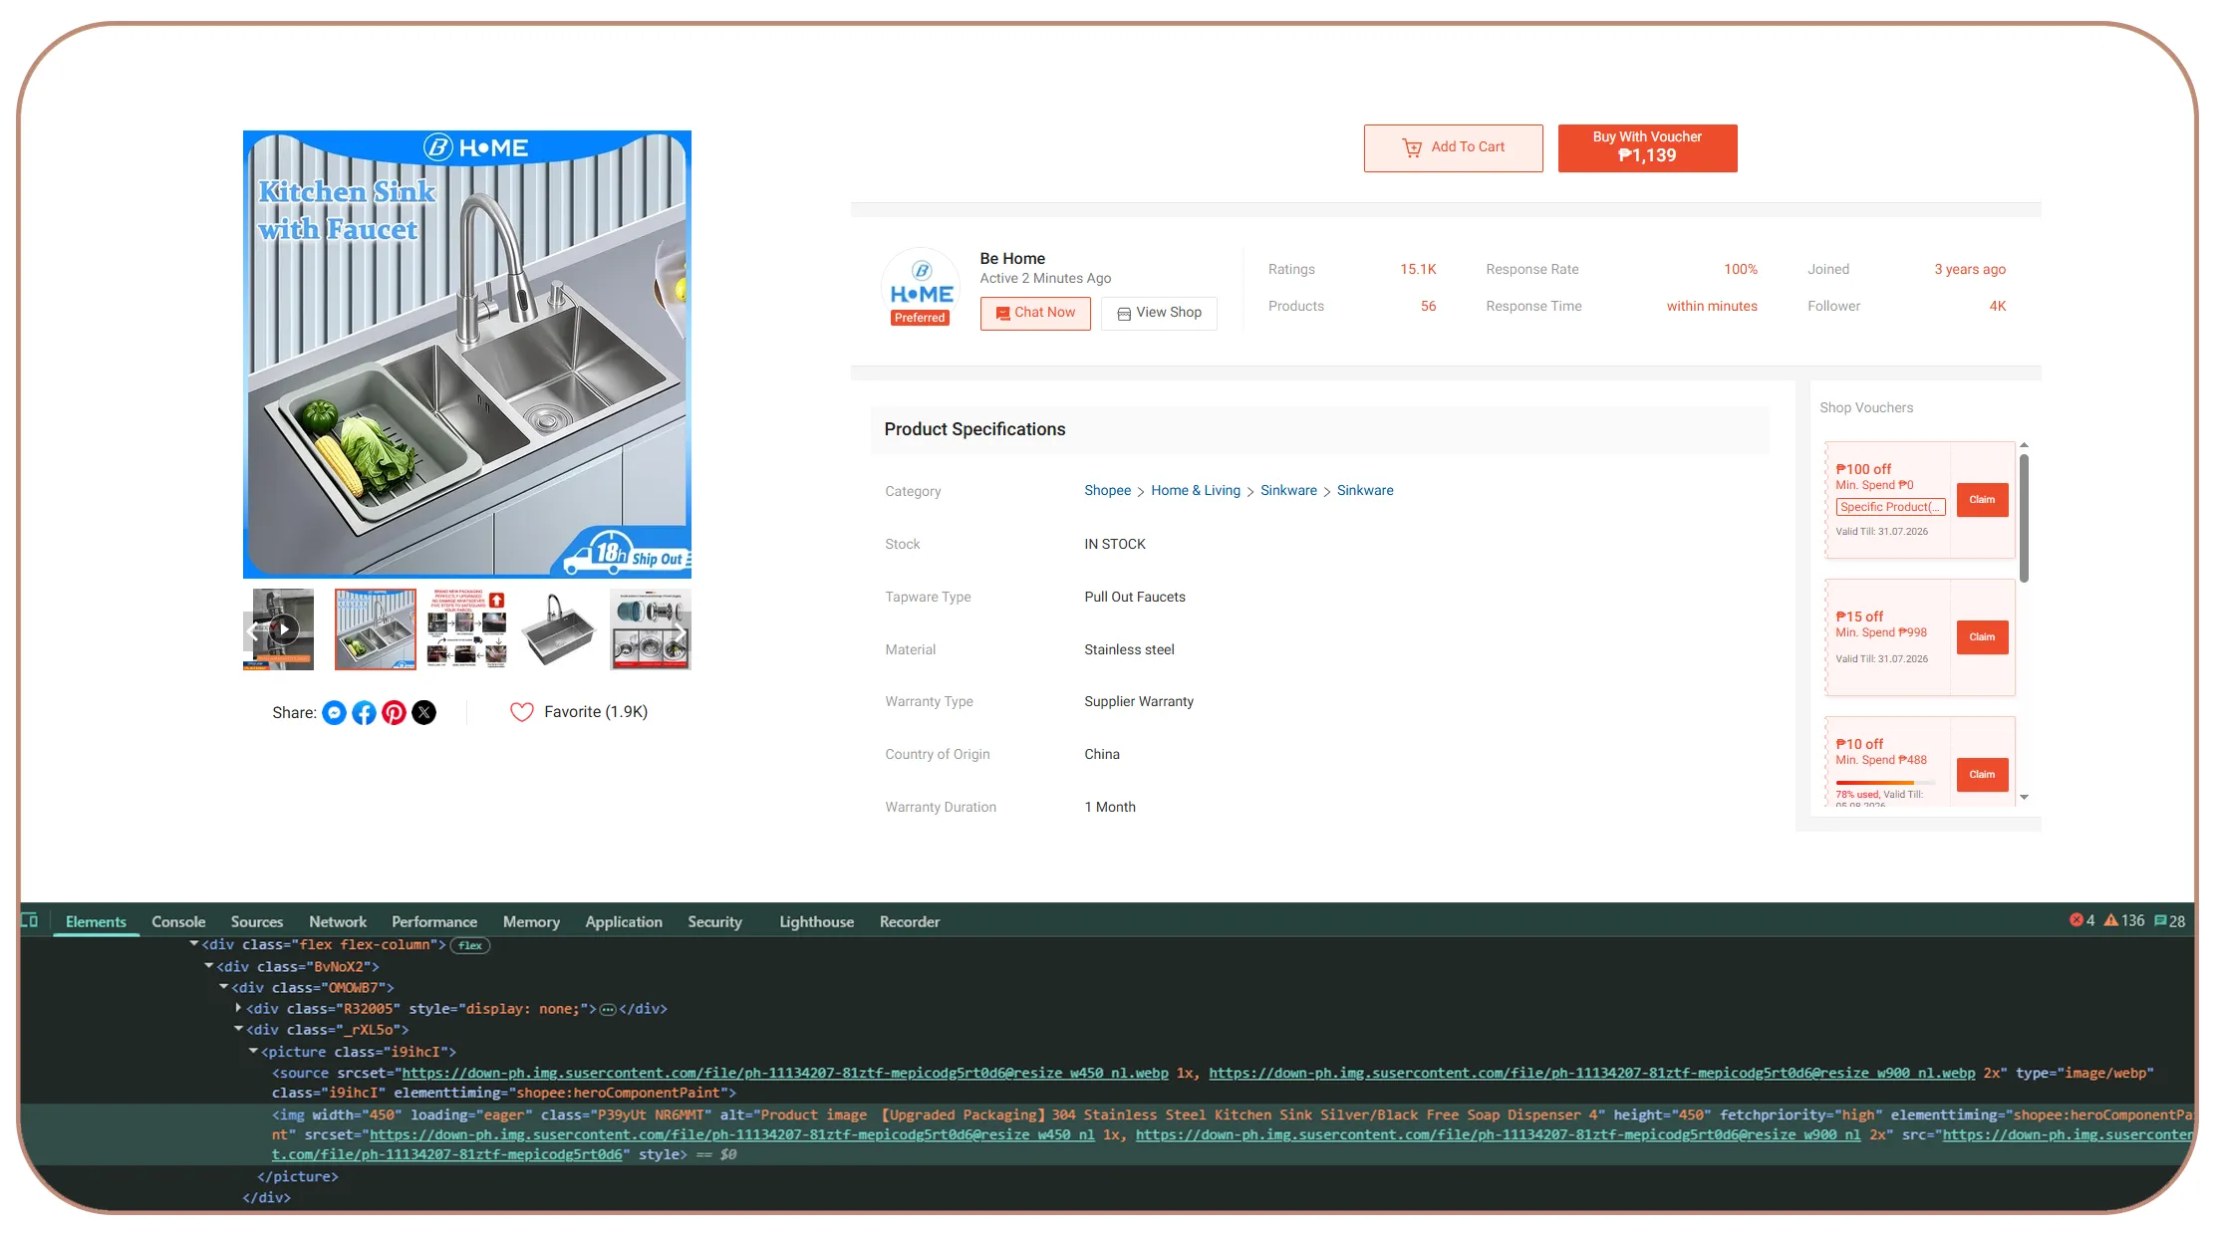The width and height of the screenshot is (2215, 1235).
Task: Share product on Pinterest icon
Action: pos(394,712)
